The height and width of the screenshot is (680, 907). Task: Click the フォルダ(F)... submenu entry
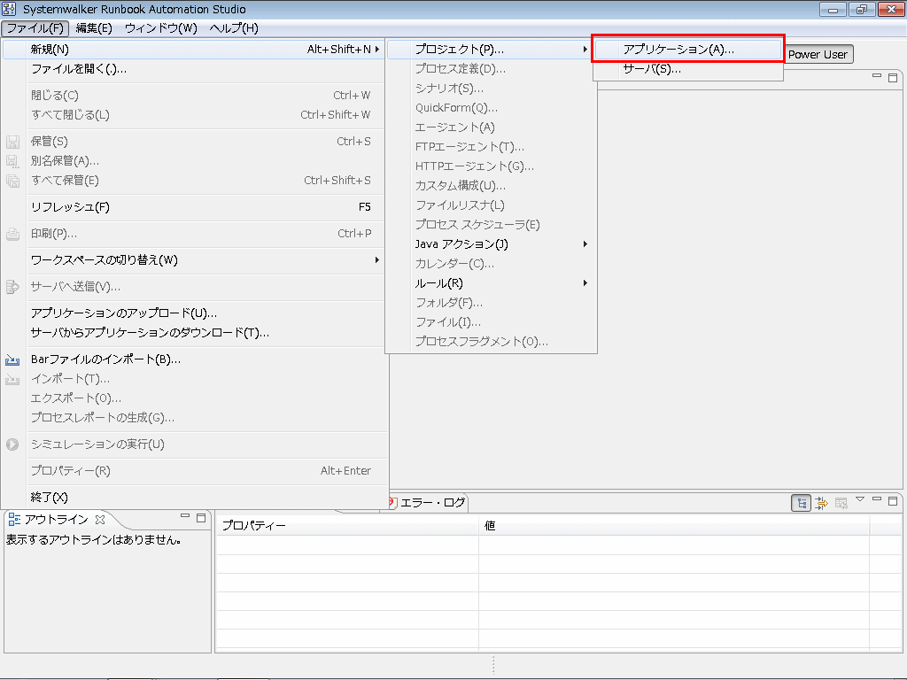(x=491, y=303)
